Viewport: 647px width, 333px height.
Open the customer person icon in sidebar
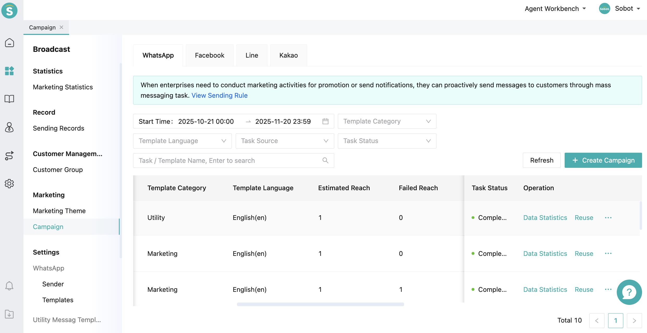tap(9, 127)
